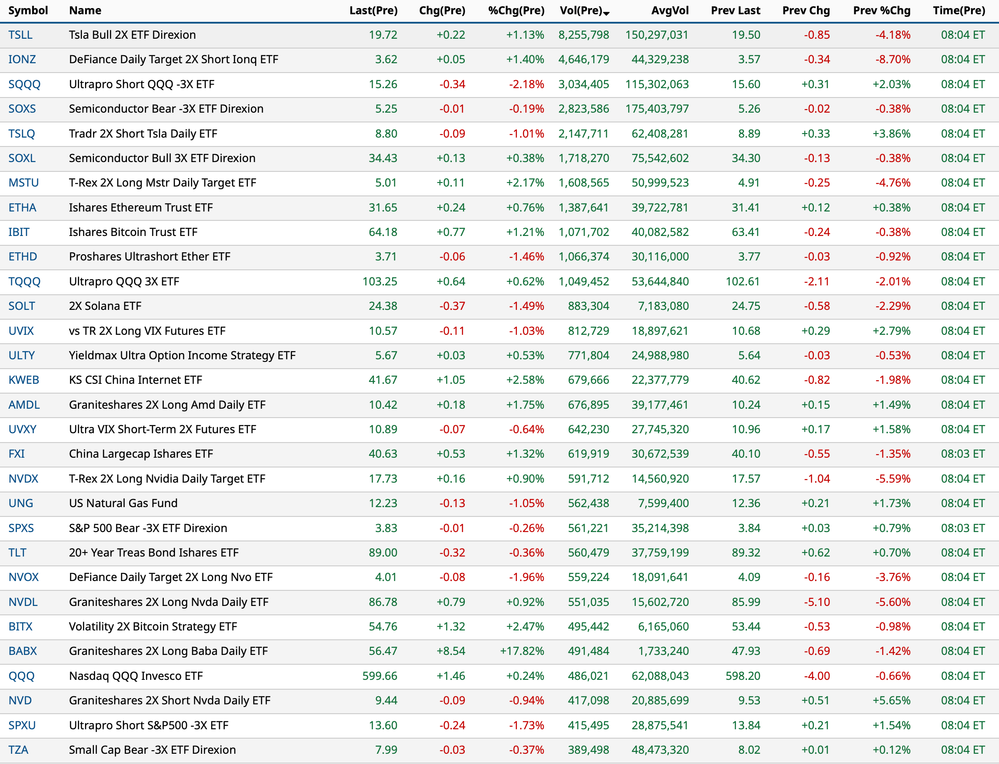
Task: Open the SQQQ ticker link
Action: point(24,85)
